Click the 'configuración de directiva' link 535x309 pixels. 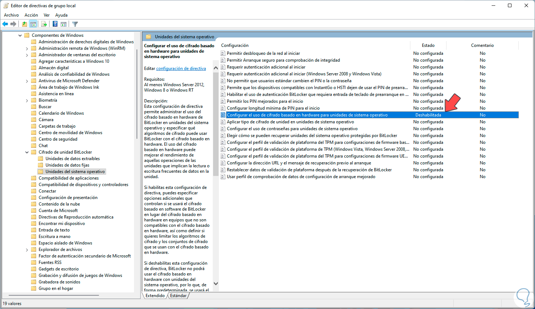coord(181,69)
